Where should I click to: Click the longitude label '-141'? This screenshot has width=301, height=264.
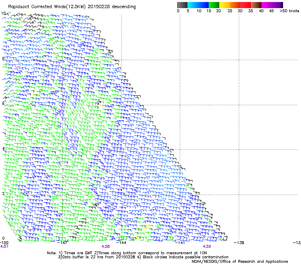180,243
